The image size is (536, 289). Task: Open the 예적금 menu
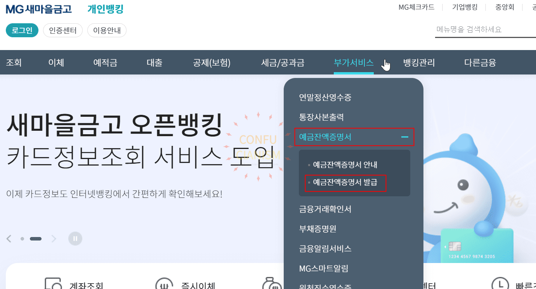coord(105,62)
